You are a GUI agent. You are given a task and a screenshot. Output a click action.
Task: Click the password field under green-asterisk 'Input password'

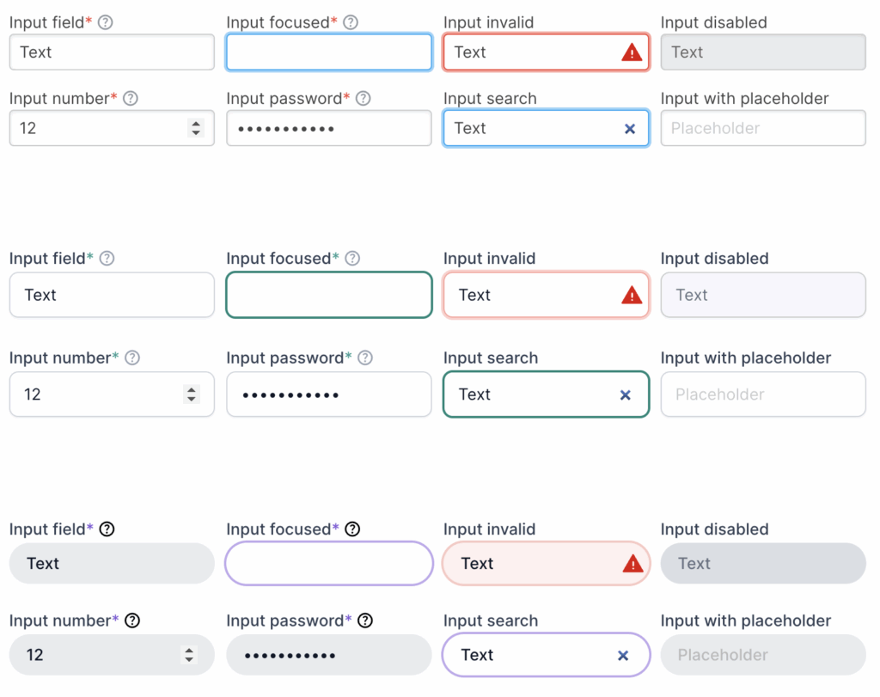pos(329,395)
